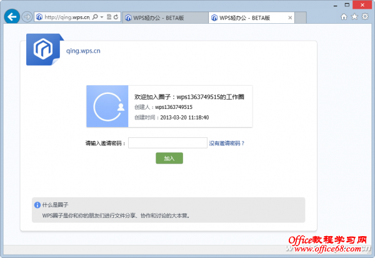
Task: Click the welcome title 欢迎加入圈子 text
Action: click(x=189, y=97)
